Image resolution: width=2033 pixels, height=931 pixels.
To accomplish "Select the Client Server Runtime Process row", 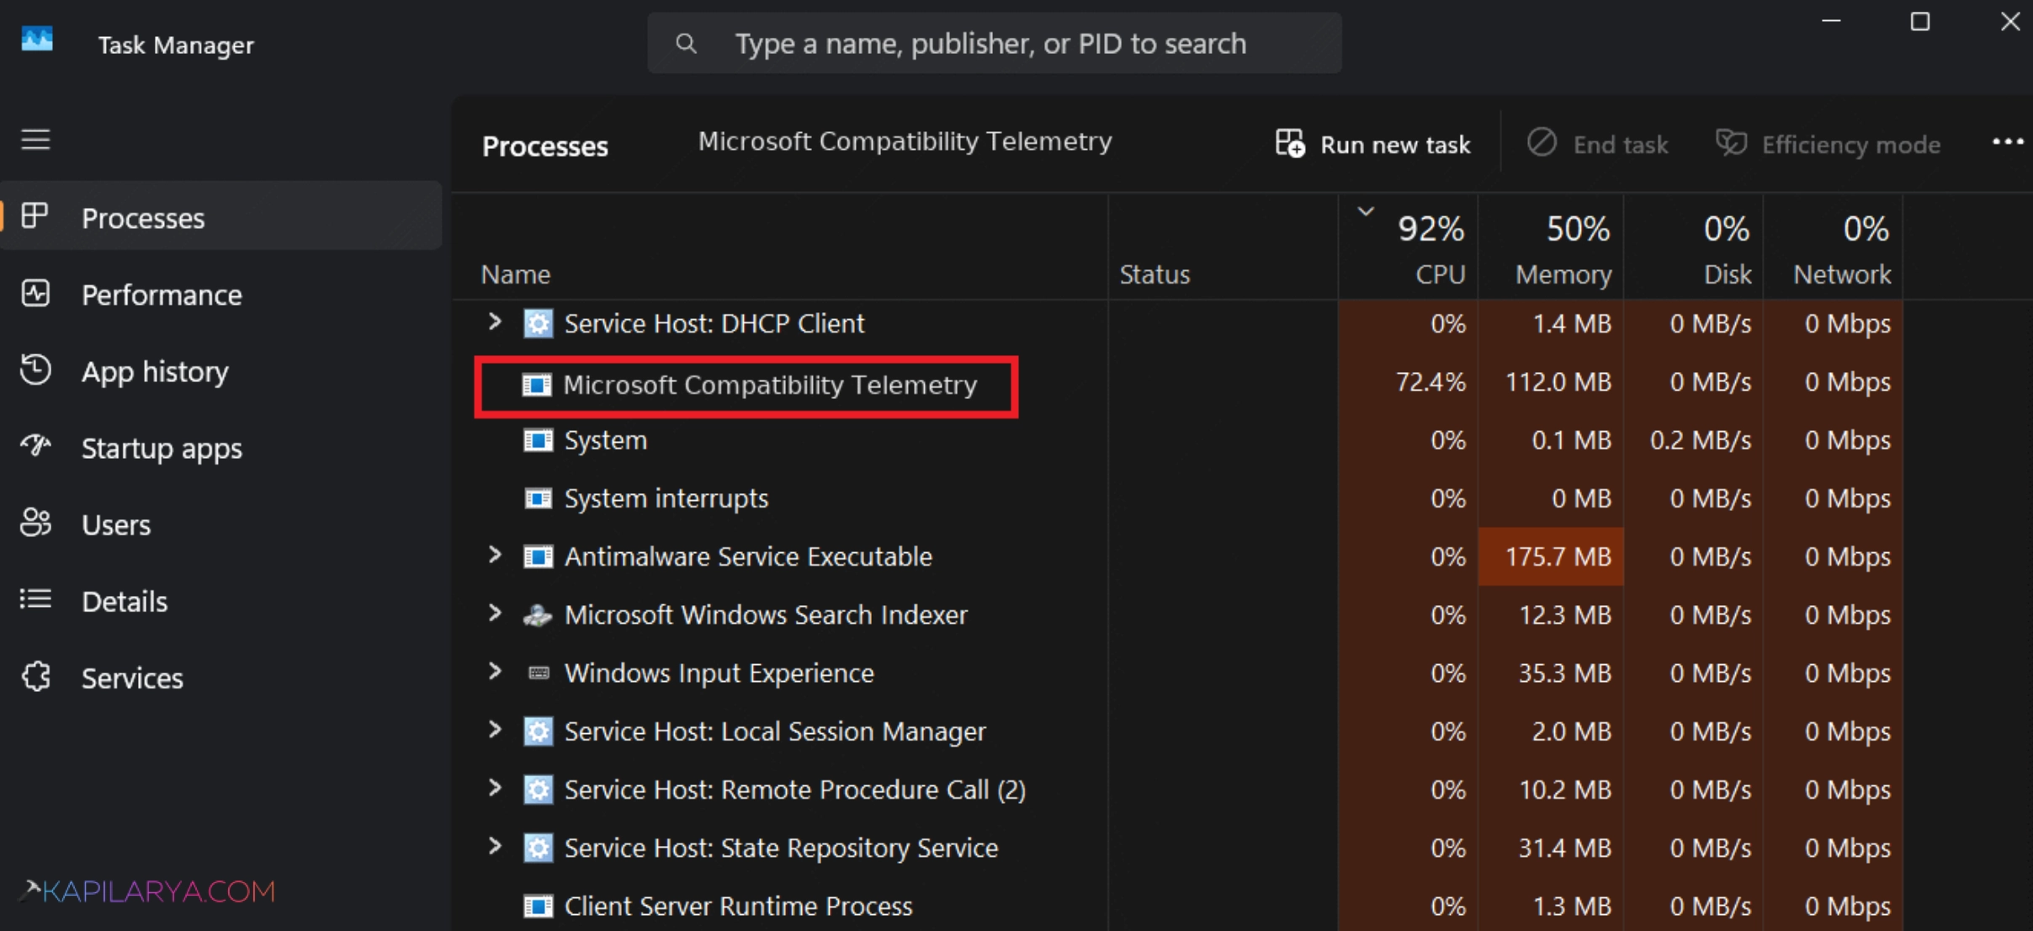I will tap(1178, 906).
